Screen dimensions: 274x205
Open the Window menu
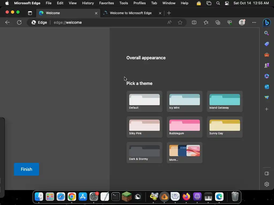(169, 3)
